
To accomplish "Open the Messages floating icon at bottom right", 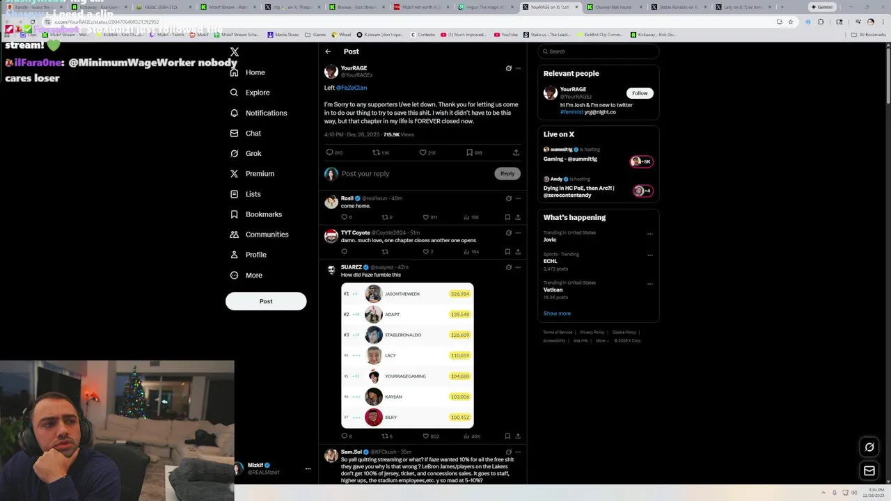I will pyautogui.click(x=869, y=471).
